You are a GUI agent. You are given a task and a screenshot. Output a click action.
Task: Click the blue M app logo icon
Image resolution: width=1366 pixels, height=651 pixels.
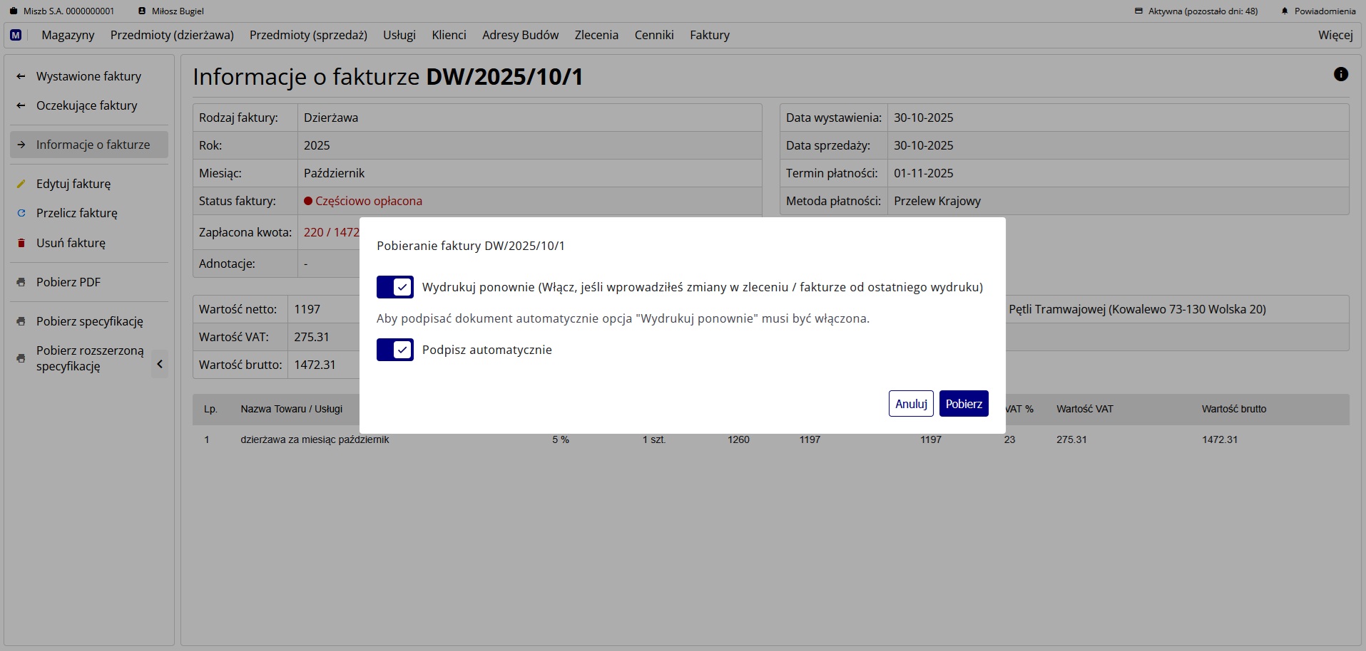pyautogui.click(x=16, y=35)
